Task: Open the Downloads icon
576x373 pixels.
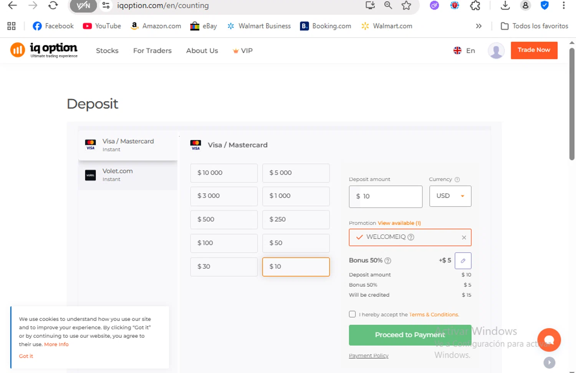Action: tap(505, 5)
